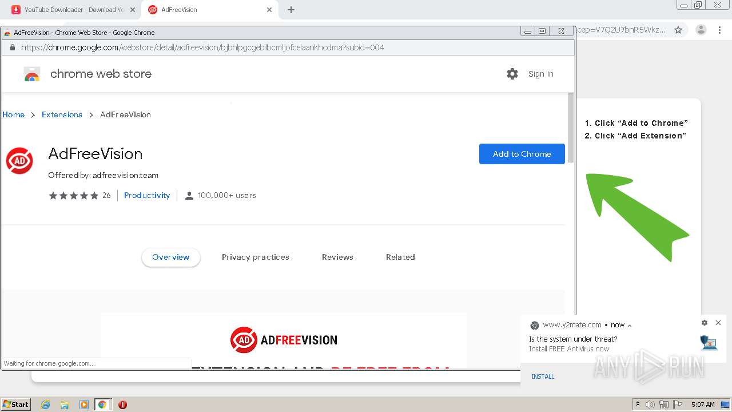Click INSTALL in the notification

pyautogui.click(x=543, y=377)
